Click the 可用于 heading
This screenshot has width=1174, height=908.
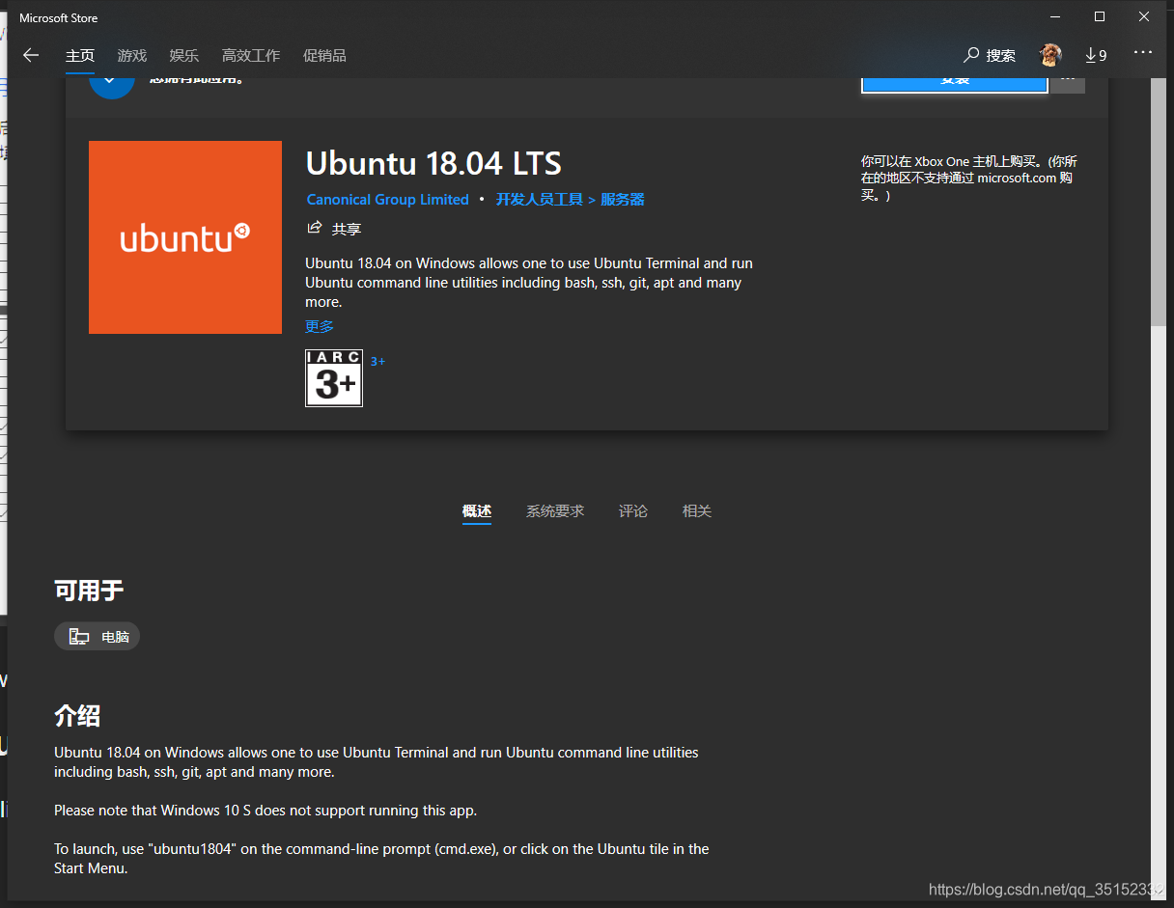(x=89, y=591)
